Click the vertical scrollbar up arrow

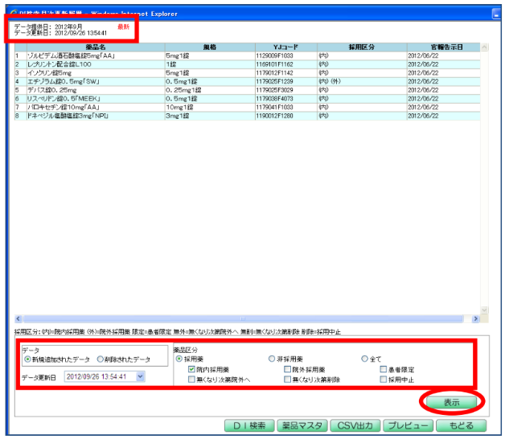(484, 47)
